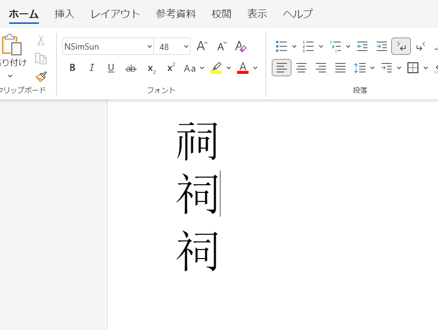Click the line spacing icon
The height and width of the screenshot is (330, 438).
(x=360, y=68)
